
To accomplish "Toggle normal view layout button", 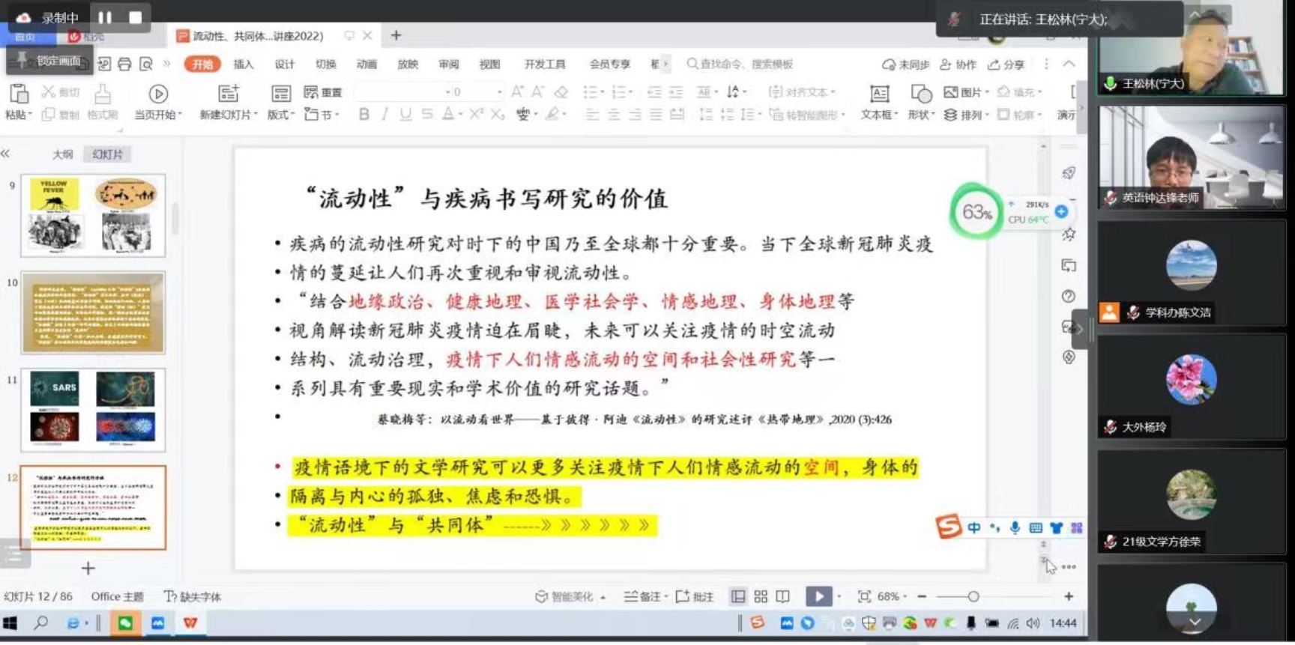I will click(x=738, y=596).
